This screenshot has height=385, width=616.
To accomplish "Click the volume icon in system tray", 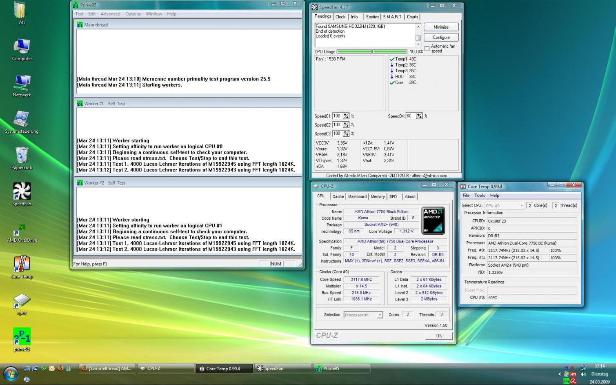I will [x=583, y=374].
